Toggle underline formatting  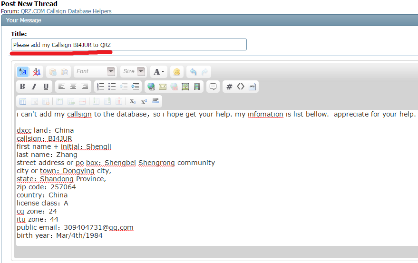[46, 87]
